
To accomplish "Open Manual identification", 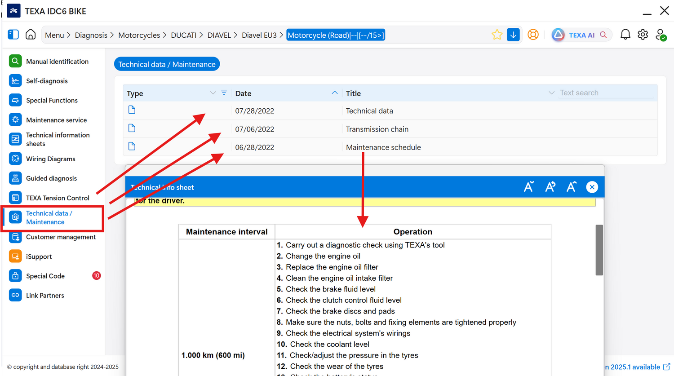I will click(57, 62).
